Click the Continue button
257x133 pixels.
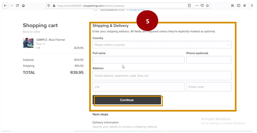127,100
